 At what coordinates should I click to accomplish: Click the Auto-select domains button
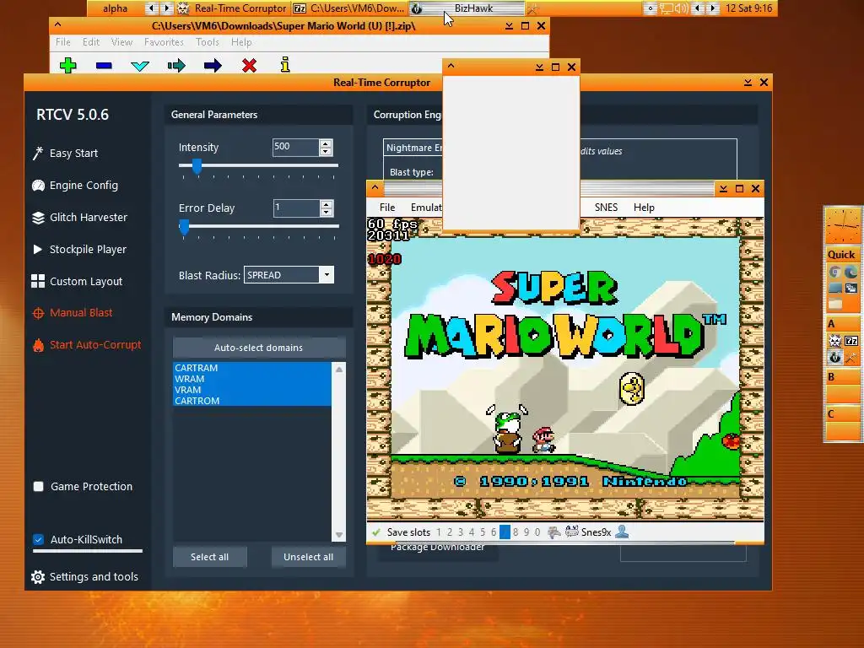(x=259, y=348)
